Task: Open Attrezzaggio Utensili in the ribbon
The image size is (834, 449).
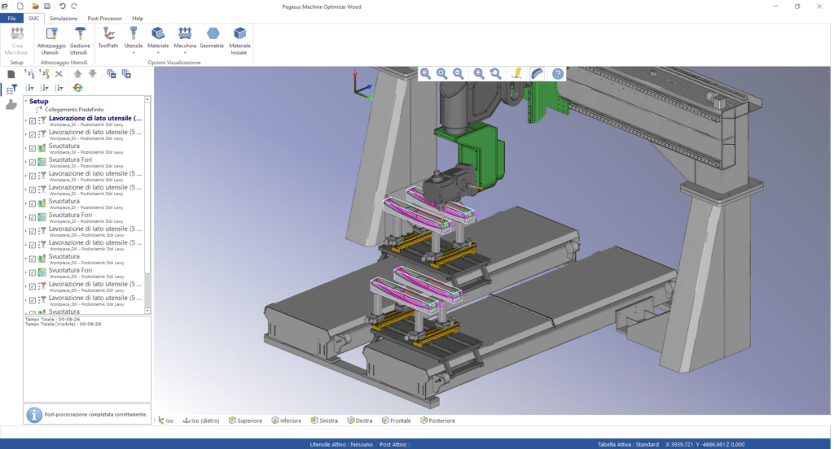Action: (x=51, y=41)
